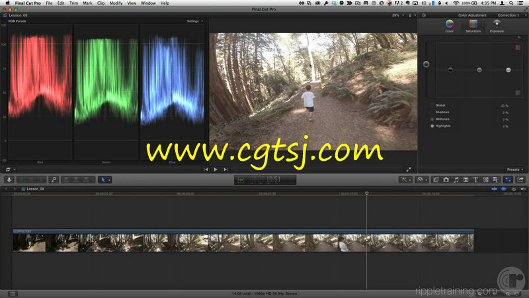
Task: Show the Effects browser
Action: (436, 179)
